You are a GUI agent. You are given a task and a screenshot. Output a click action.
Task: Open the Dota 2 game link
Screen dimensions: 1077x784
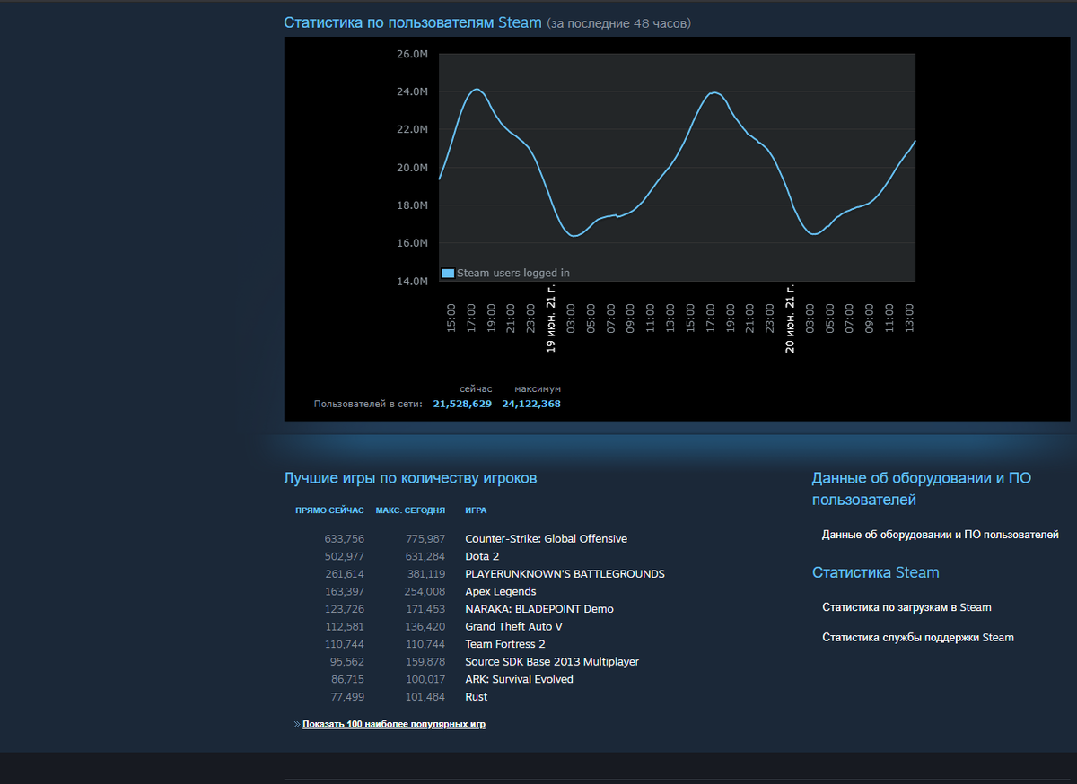pos(482,556)
